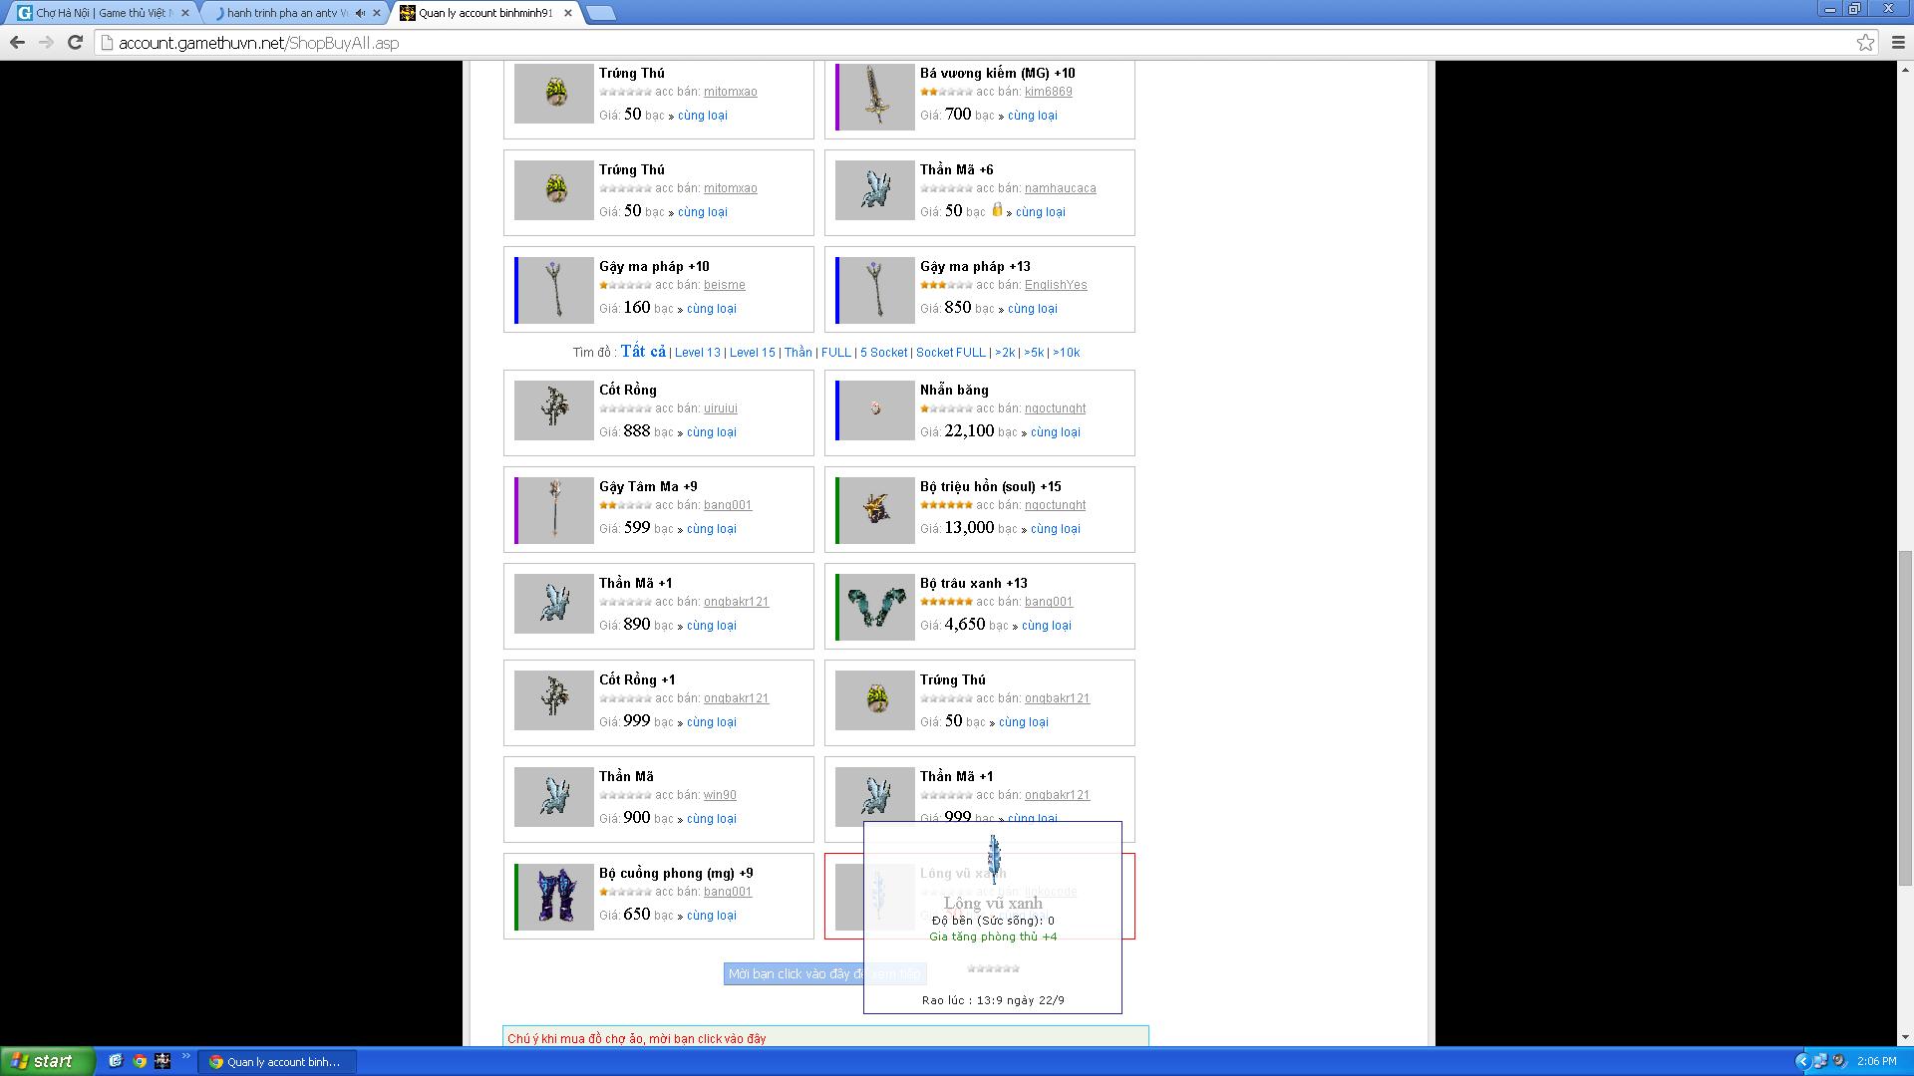1914x1076 pixels.
Task: Click the Bộ trâu xanh +13 gloves image
Action: [875, 607]
